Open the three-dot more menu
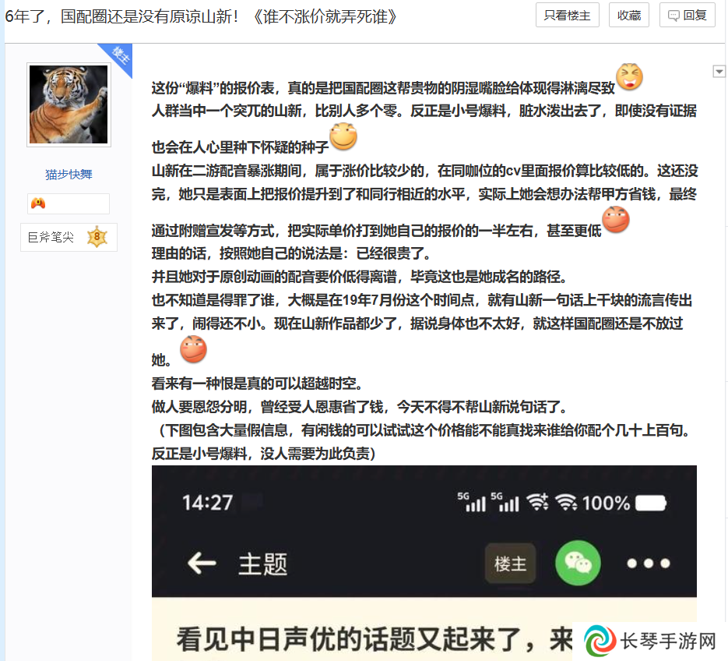This screenshot has width=728, height=661. pyautogui.click(x=648, y=564)
